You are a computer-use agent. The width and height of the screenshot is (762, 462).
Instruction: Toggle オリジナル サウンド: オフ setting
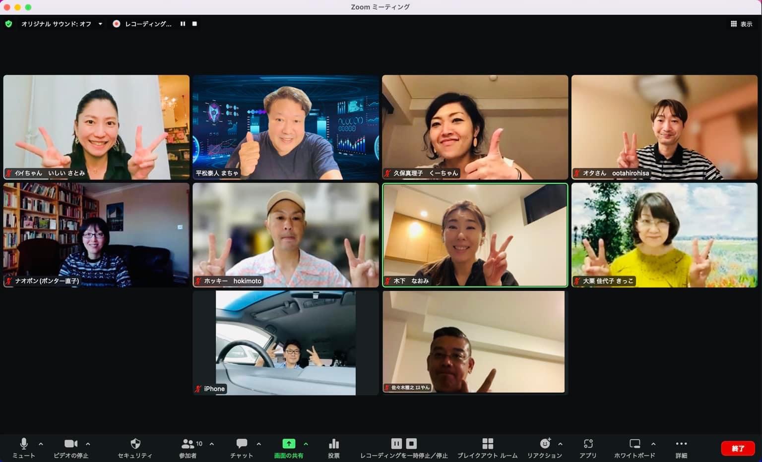(x=56, y=24)
